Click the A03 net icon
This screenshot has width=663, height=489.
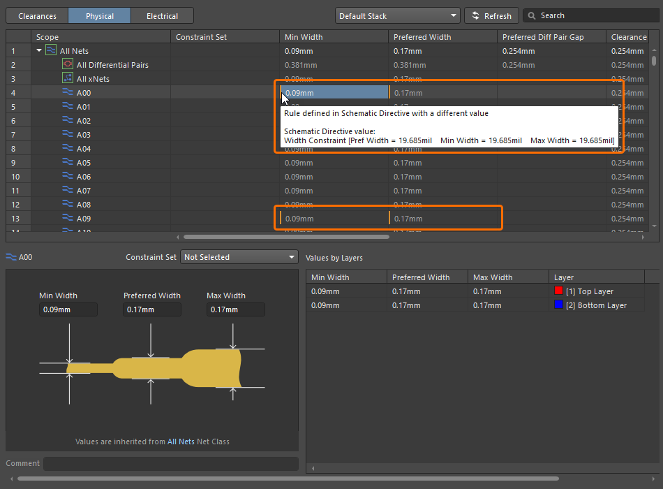coord(68,134)
